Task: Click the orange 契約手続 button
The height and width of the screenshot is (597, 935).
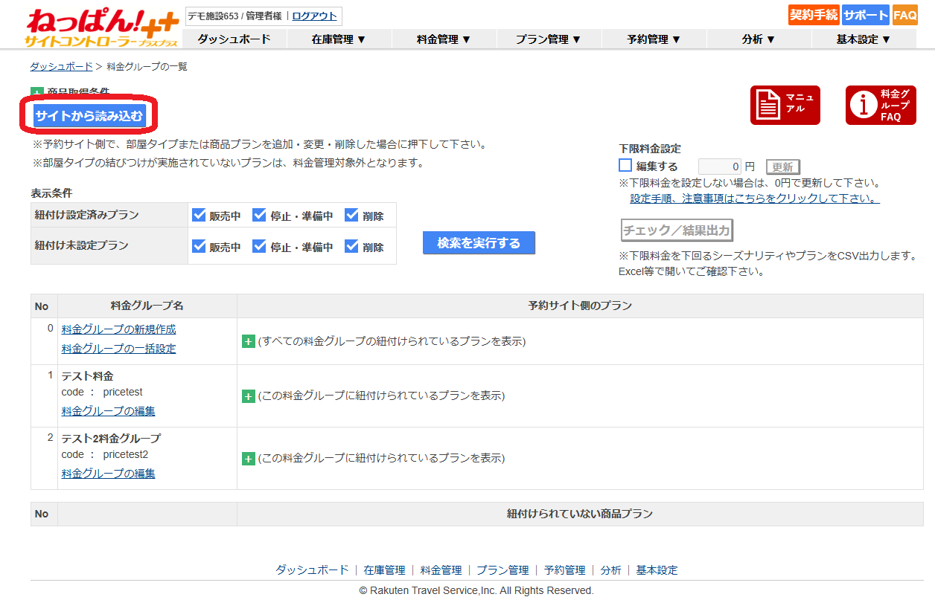Action: (x=814, y=15)
